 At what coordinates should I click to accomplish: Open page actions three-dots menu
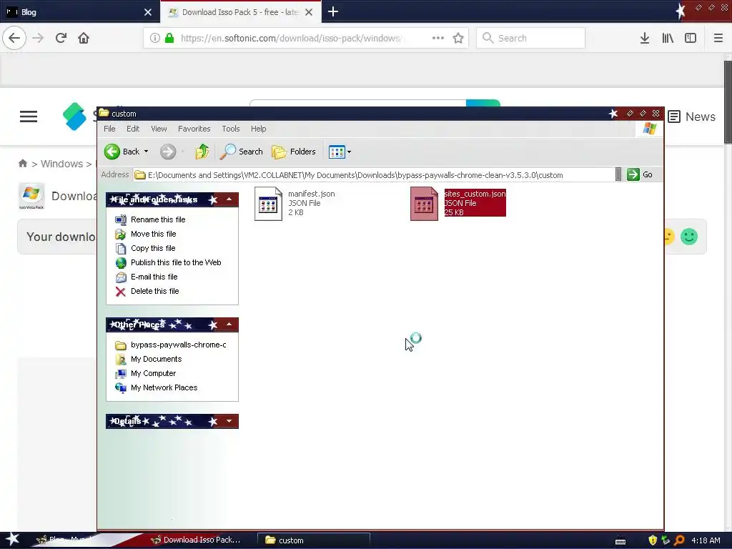[438, 39]
